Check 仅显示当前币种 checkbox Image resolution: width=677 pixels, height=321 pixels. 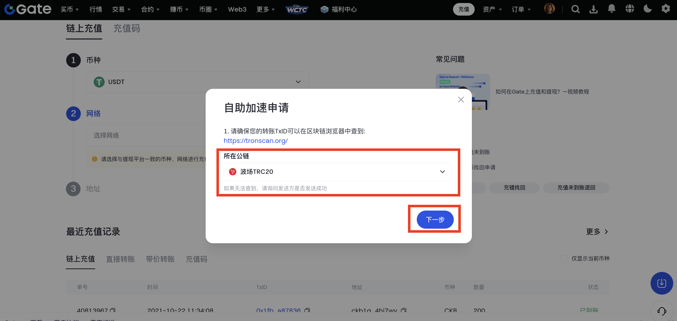tap(564, 258)
